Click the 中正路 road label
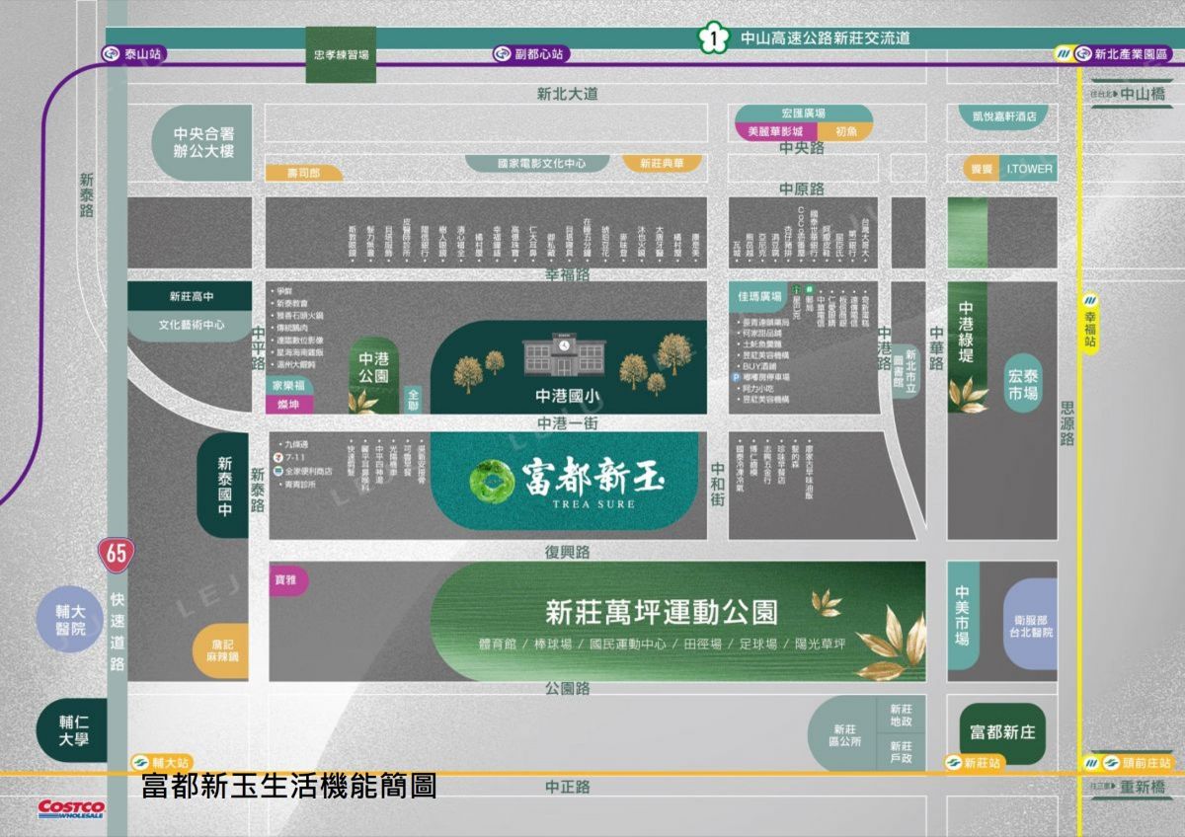Viewport: 1185px width, 837px height. tap(568, 787)
